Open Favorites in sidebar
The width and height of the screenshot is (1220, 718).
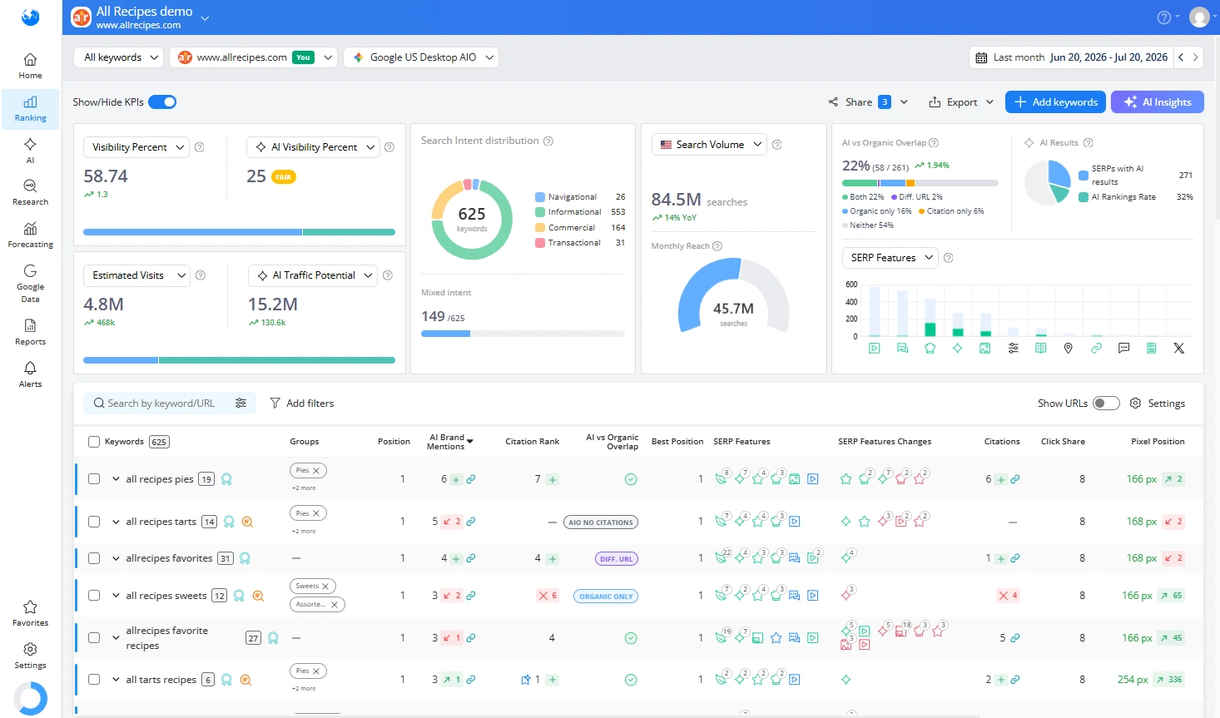31,614
